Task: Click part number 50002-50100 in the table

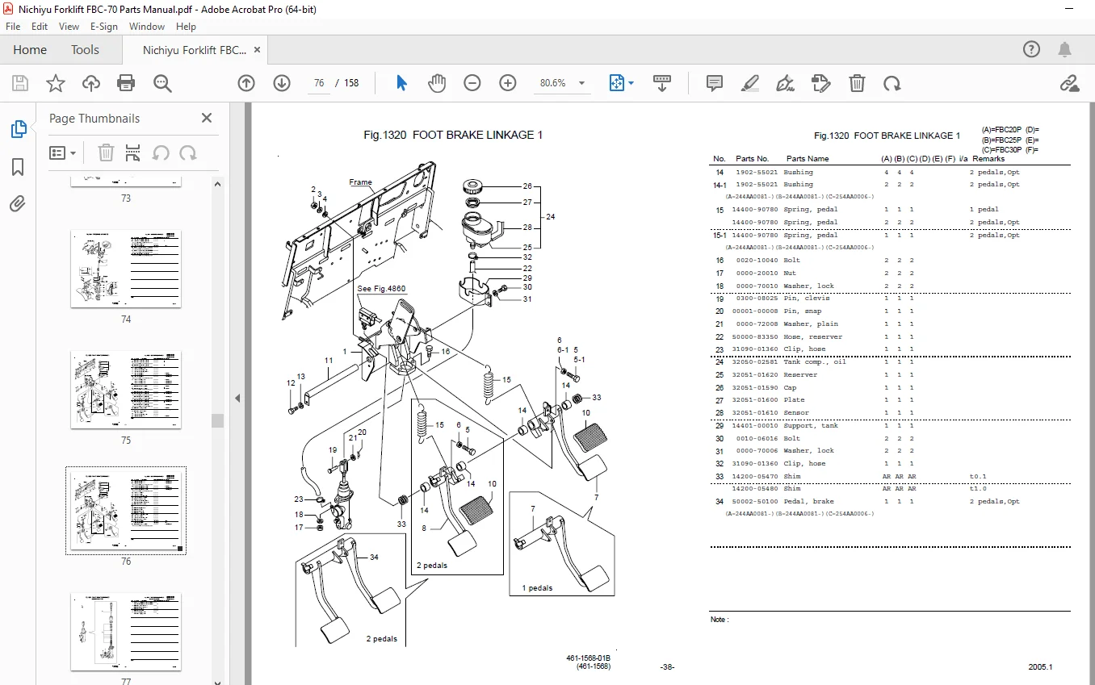Action: point(755,502)
